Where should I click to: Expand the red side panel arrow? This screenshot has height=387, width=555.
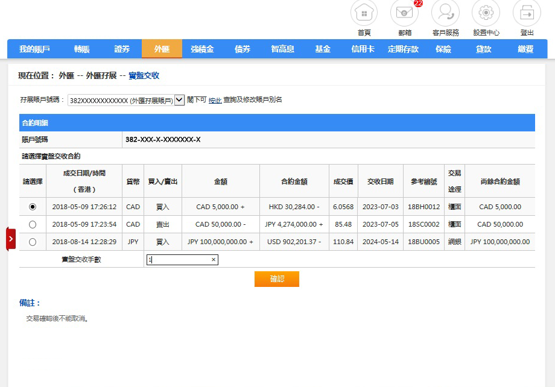11,239
